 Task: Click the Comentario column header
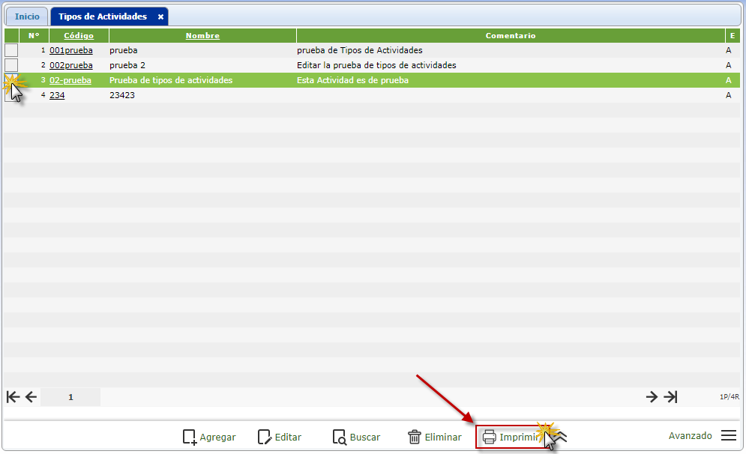click(511, 36)
